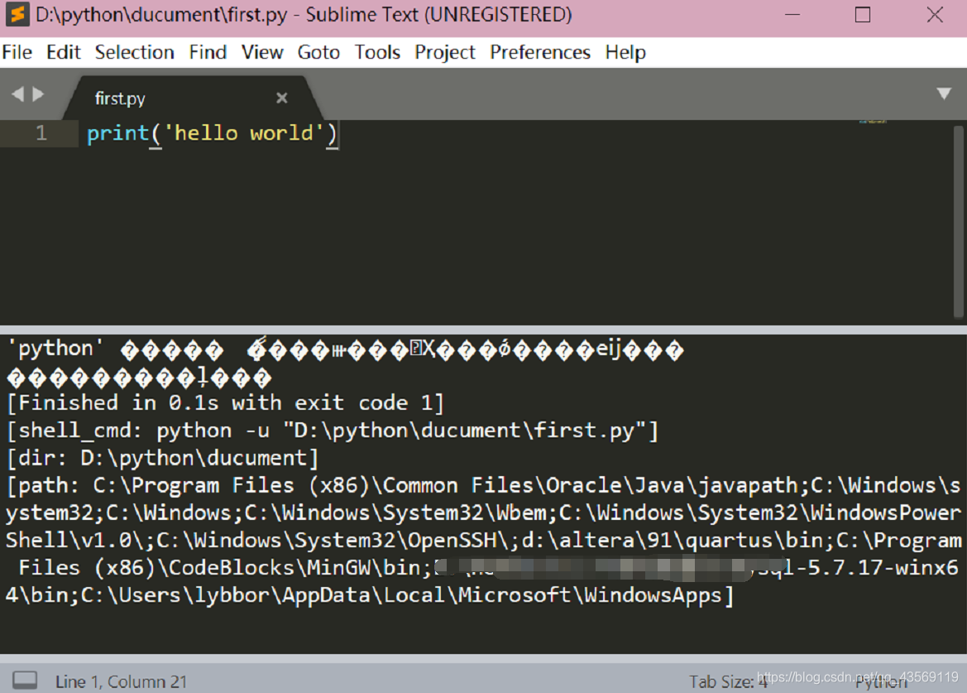Open the Help menu
Viewport: 967px width, 693px height.
coord(625,52)
